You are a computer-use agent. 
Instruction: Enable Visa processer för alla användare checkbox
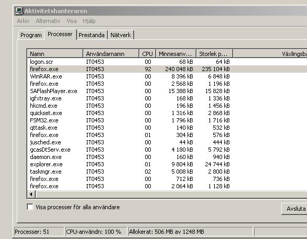[x=30, y=207]
